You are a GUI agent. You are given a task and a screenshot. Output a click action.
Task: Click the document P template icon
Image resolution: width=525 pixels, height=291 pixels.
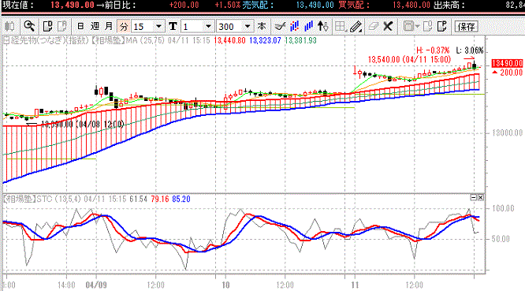coord(442,26)
